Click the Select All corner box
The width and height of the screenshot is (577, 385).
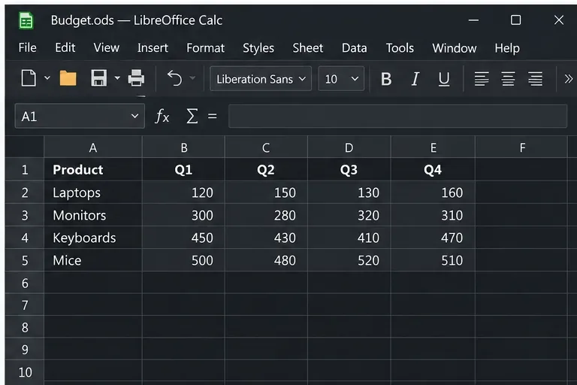tap(25, 147)
